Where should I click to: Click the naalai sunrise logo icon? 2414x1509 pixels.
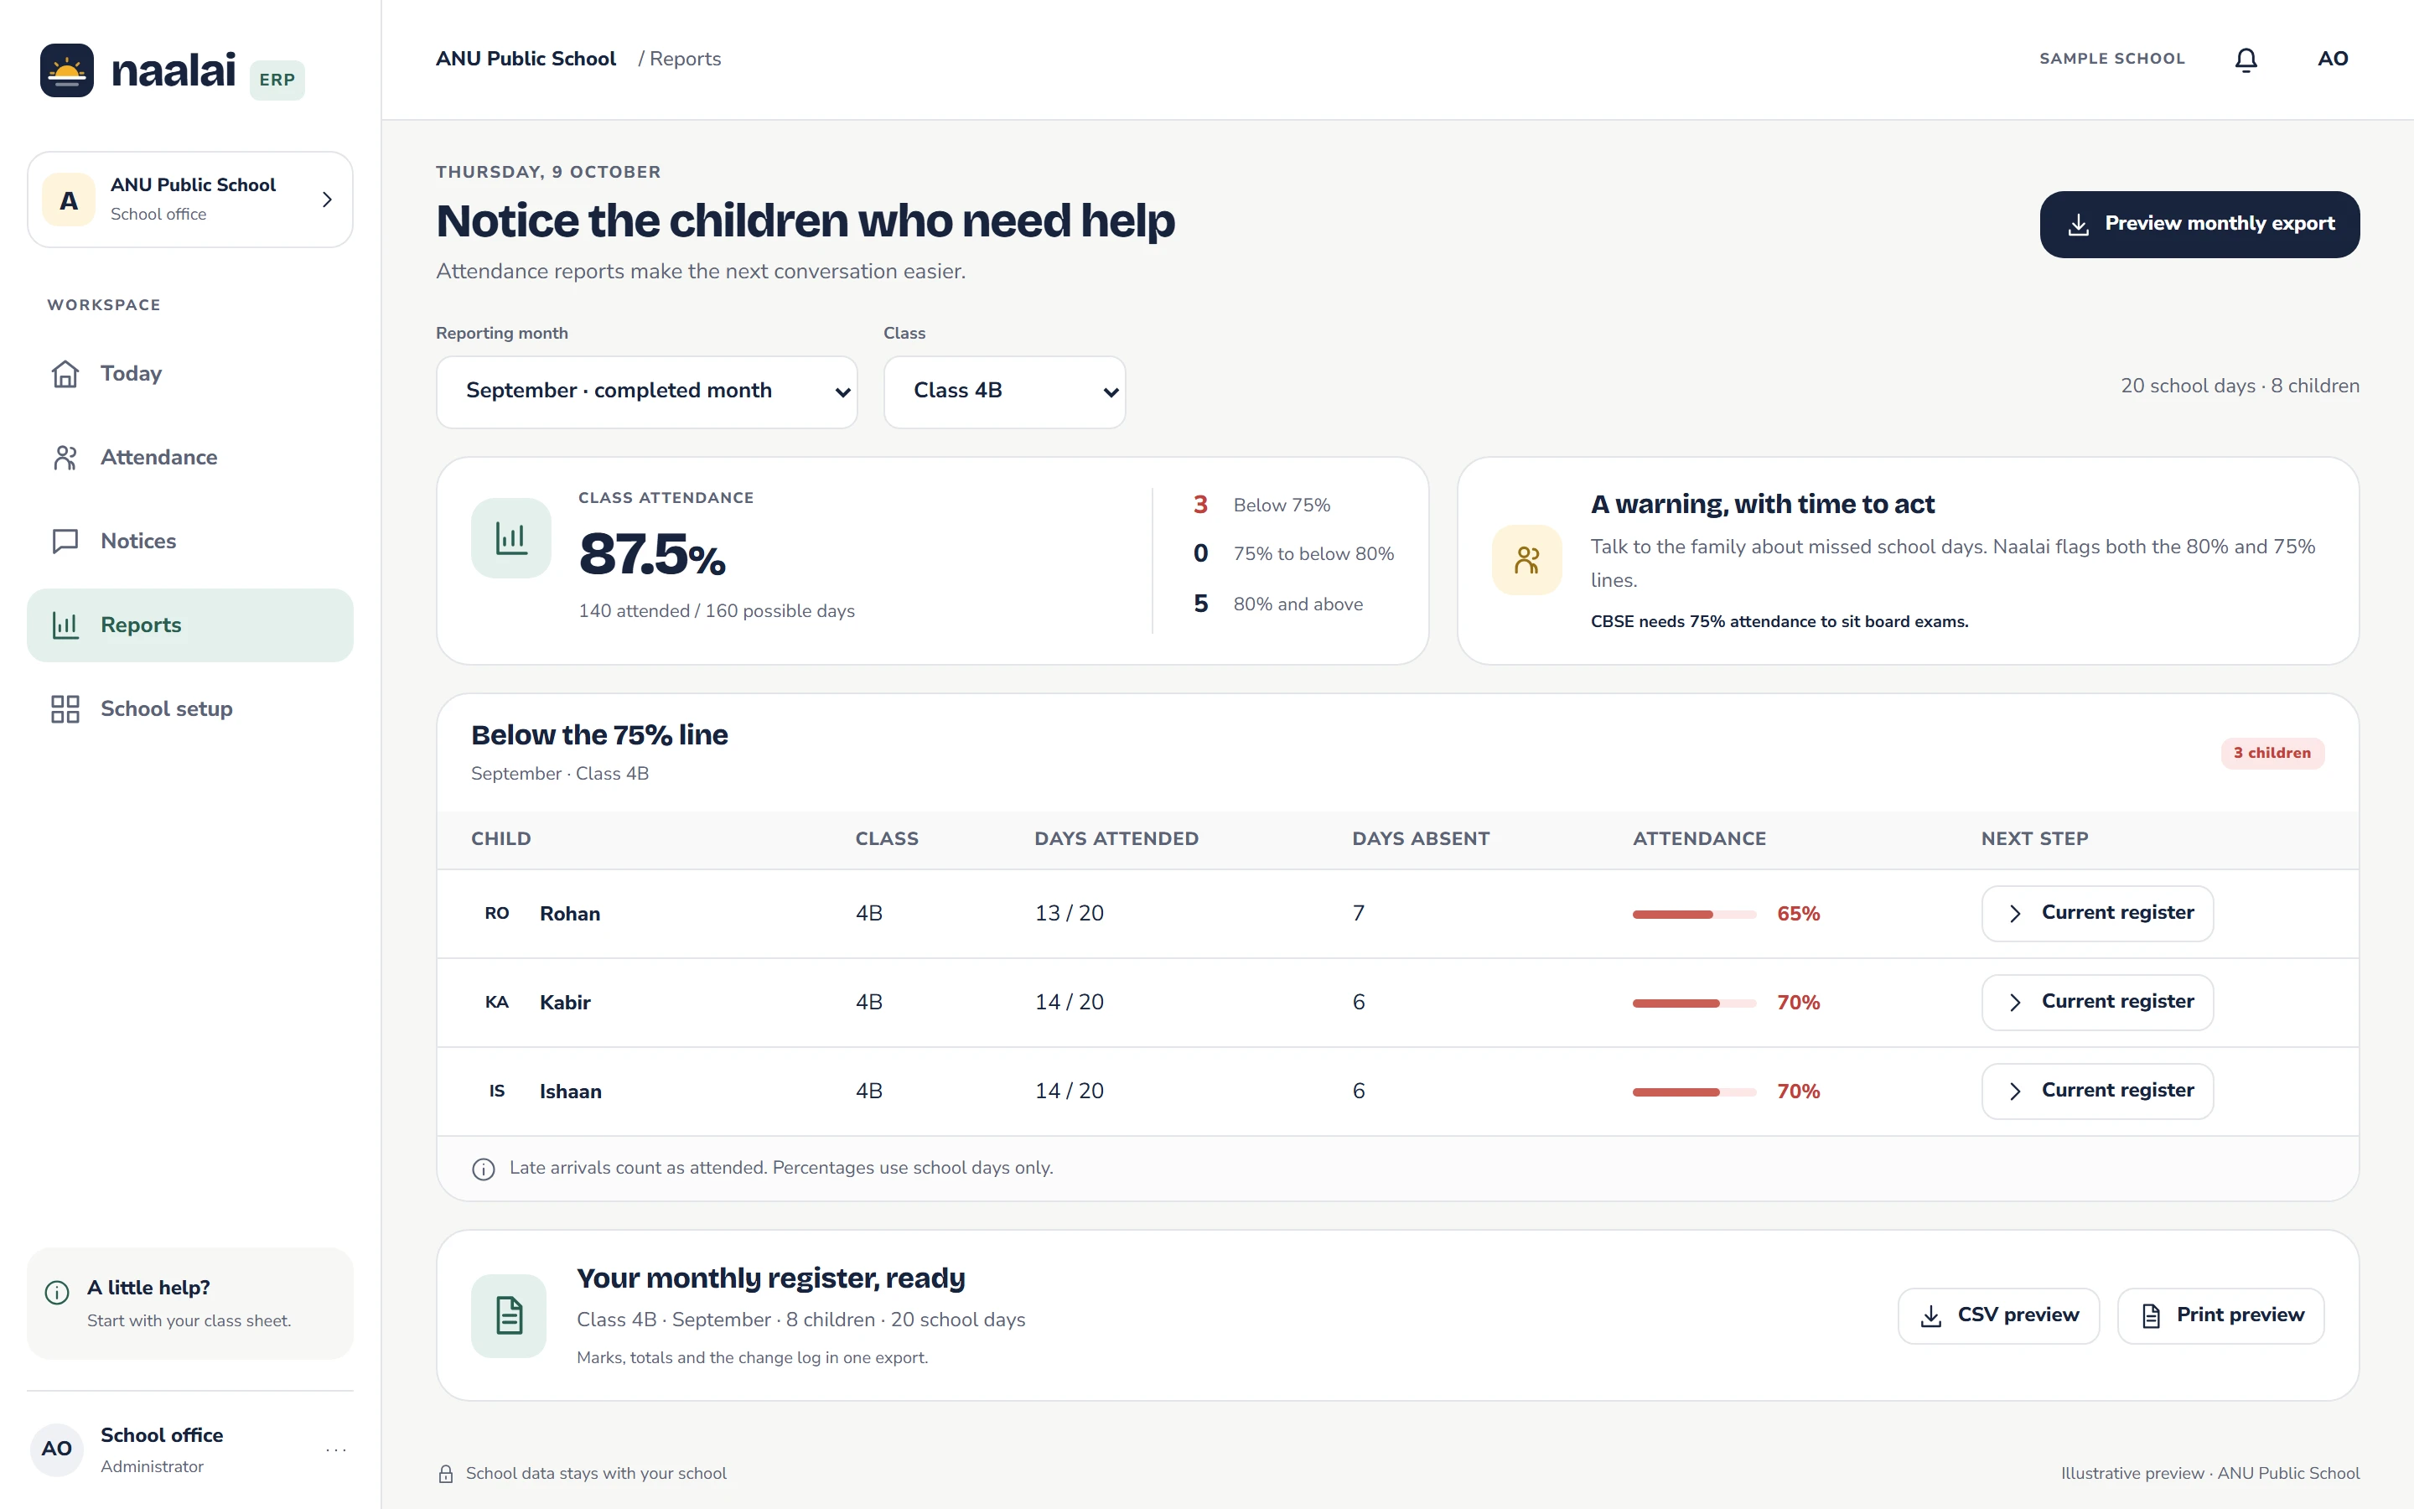pyautogui.click(x=67, y=70)
